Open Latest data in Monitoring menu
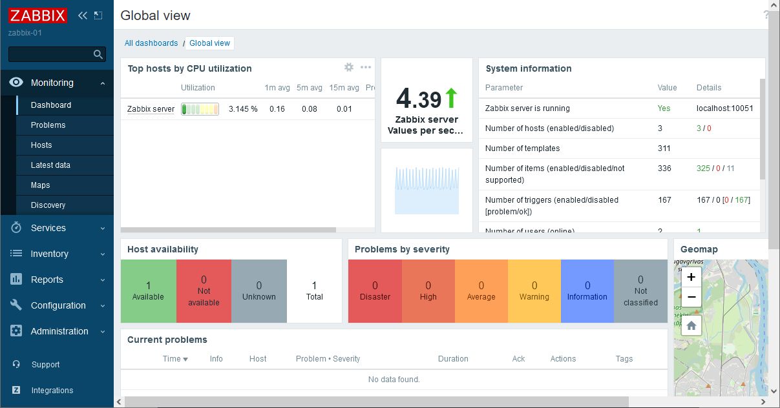The image size is (780, 408). click(x=65, y=165)
